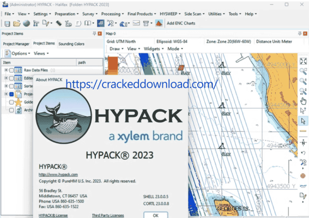309x218 pixels.
Task: Toggle the partially checked Project Files checkbox
Action: [11, 94]
